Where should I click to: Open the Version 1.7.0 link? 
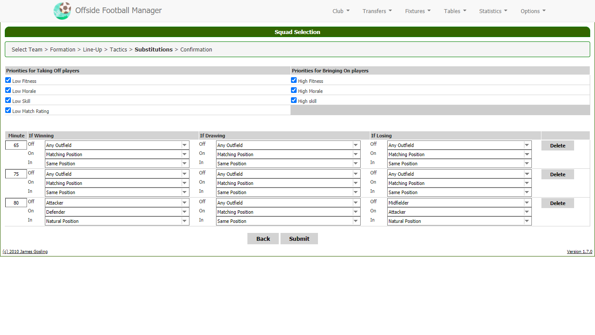click(x=579, y=252)
